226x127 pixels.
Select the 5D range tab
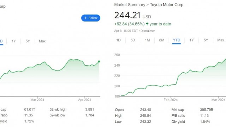coord(133,40)
